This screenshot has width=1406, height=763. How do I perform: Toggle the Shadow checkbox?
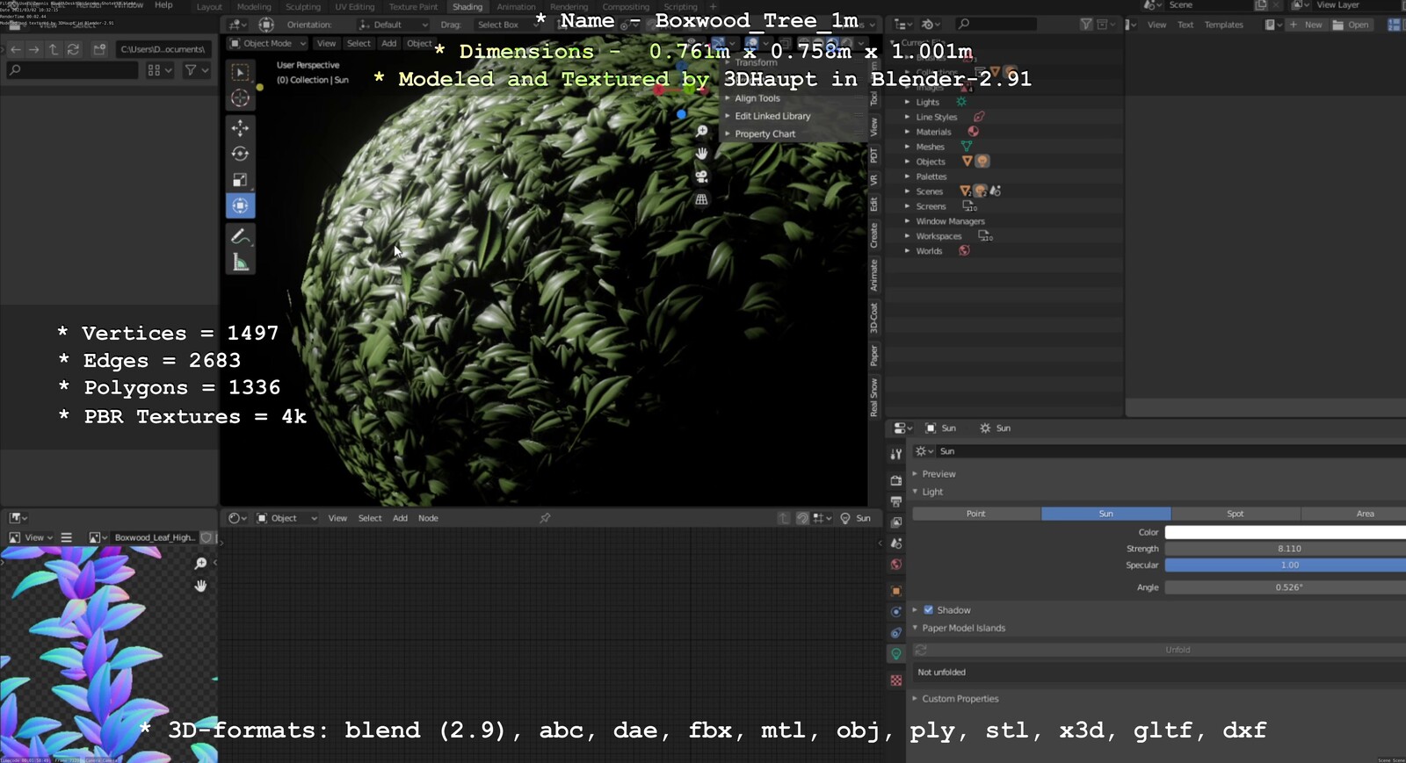click(x=928, y=609)
